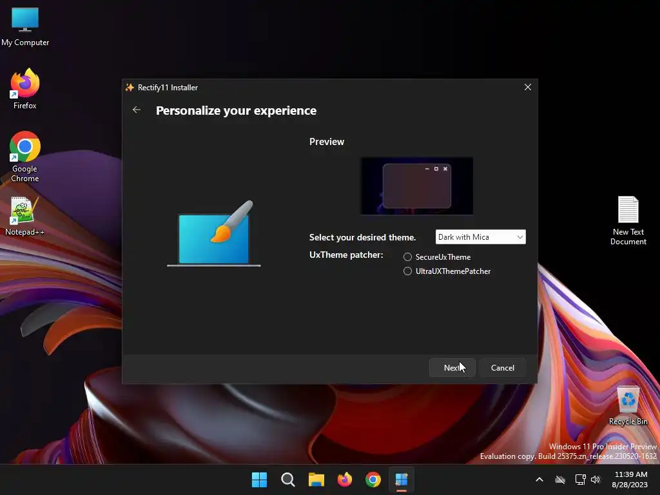Open the volume control tray icon
The image size is (660, 495).
[x=595, y=480]
